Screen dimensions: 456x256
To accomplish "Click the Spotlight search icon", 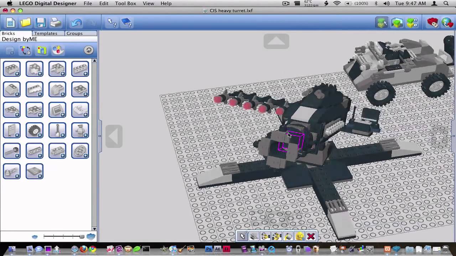I will coord(446,3).
